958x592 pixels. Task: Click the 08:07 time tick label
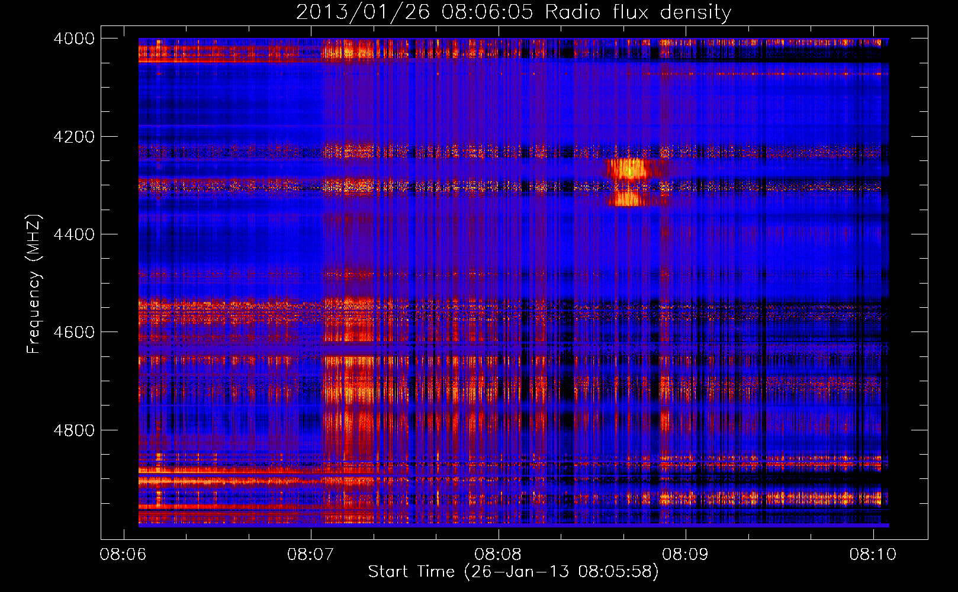click(311, 554)
